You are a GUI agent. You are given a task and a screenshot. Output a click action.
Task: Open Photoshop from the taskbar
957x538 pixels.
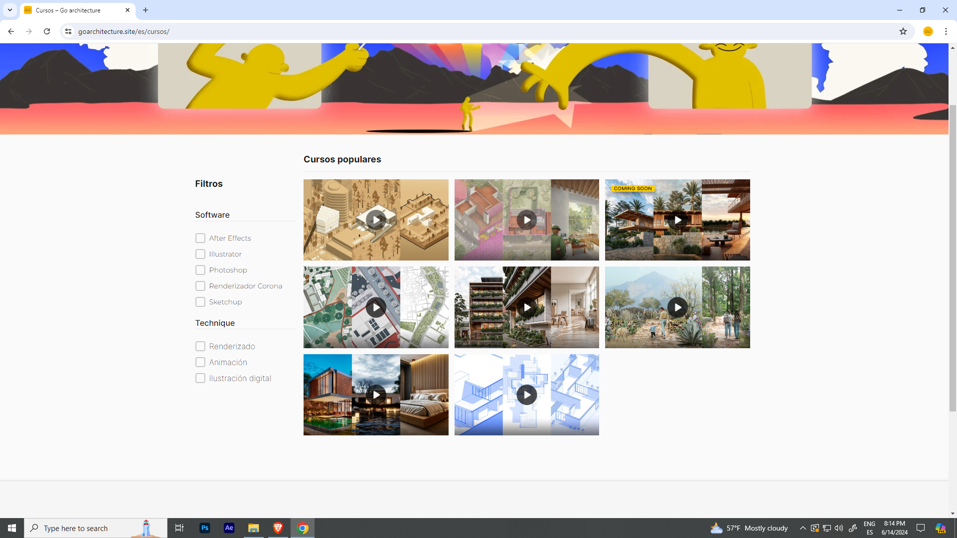205,528
